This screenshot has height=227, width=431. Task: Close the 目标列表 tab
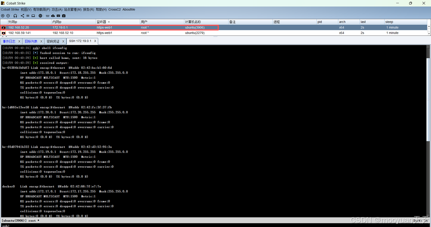[41, 41]
